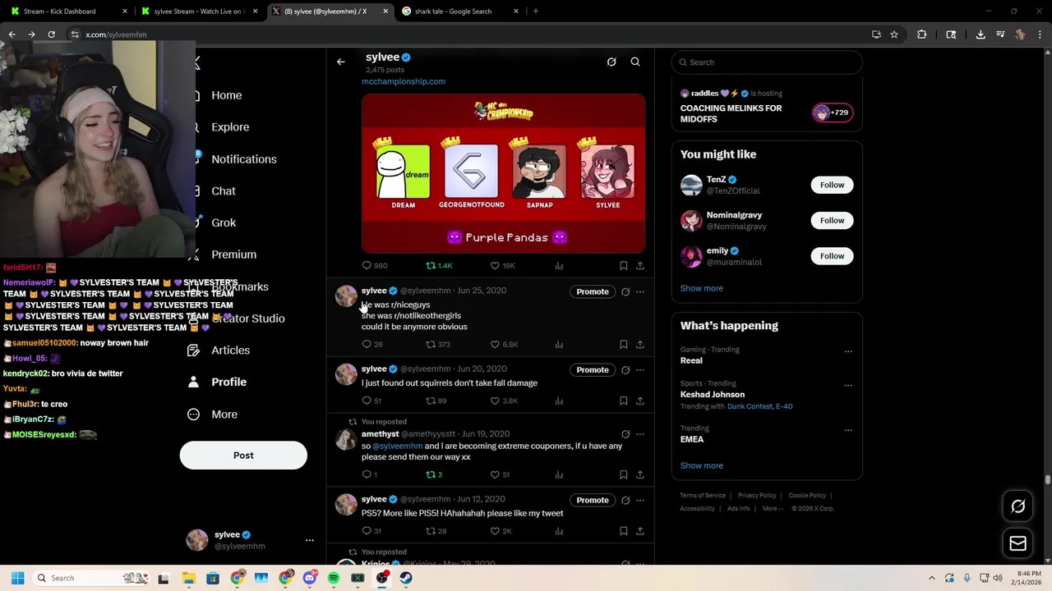The image size is (1052, 591).
Task: Bookmark this page with the star icon
Action: pos(894,34)
